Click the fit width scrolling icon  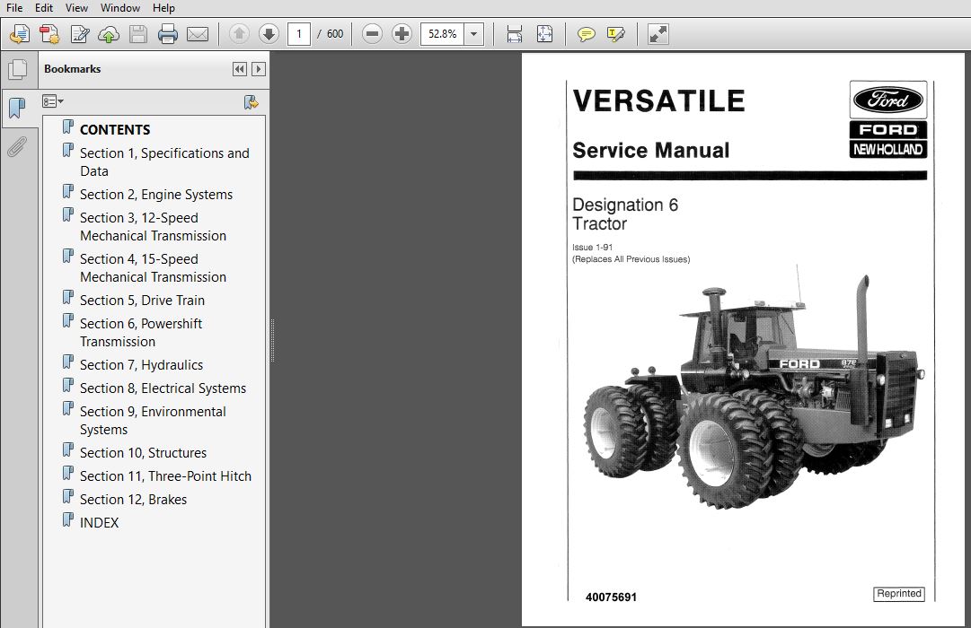click(515, 34)
